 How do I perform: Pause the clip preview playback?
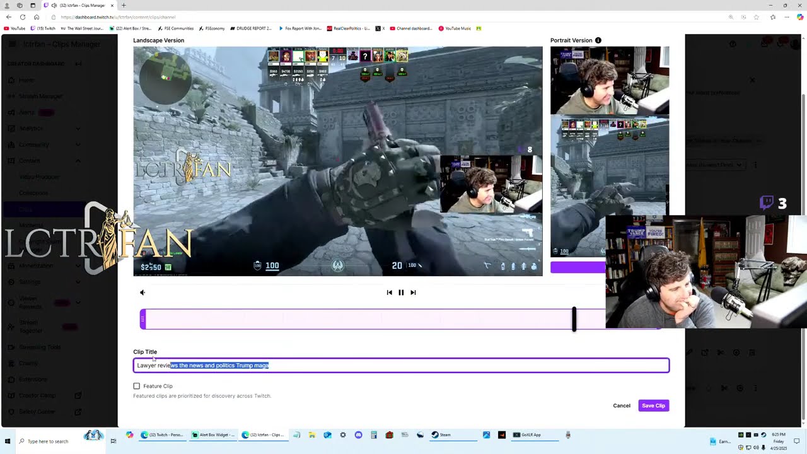pyautogui.click(x=401, y=293)
